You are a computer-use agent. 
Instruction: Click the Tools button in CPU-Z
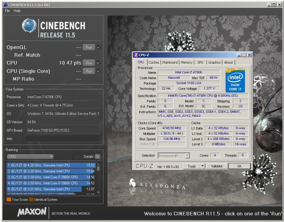pyautogui.click(x=191, y=166)
